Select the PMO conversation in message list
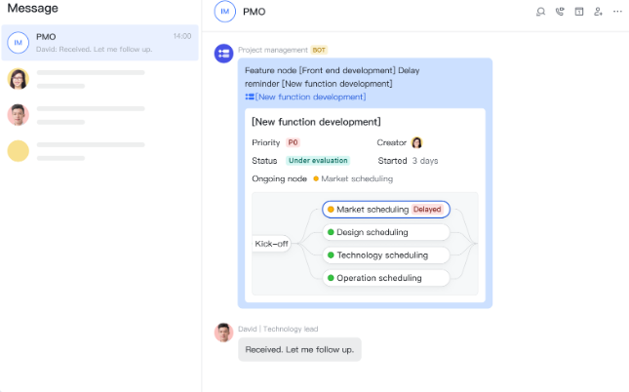 pyautogui.click(x=99, y=43)
